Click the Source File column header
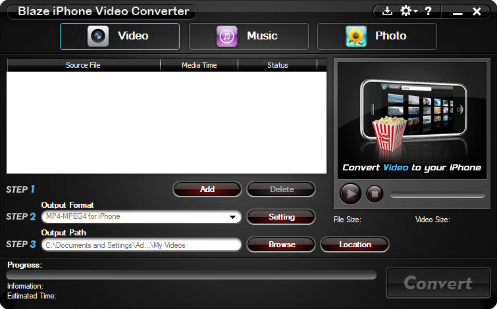497x309 pixels. pyautogui.click(x=83, y=65)
